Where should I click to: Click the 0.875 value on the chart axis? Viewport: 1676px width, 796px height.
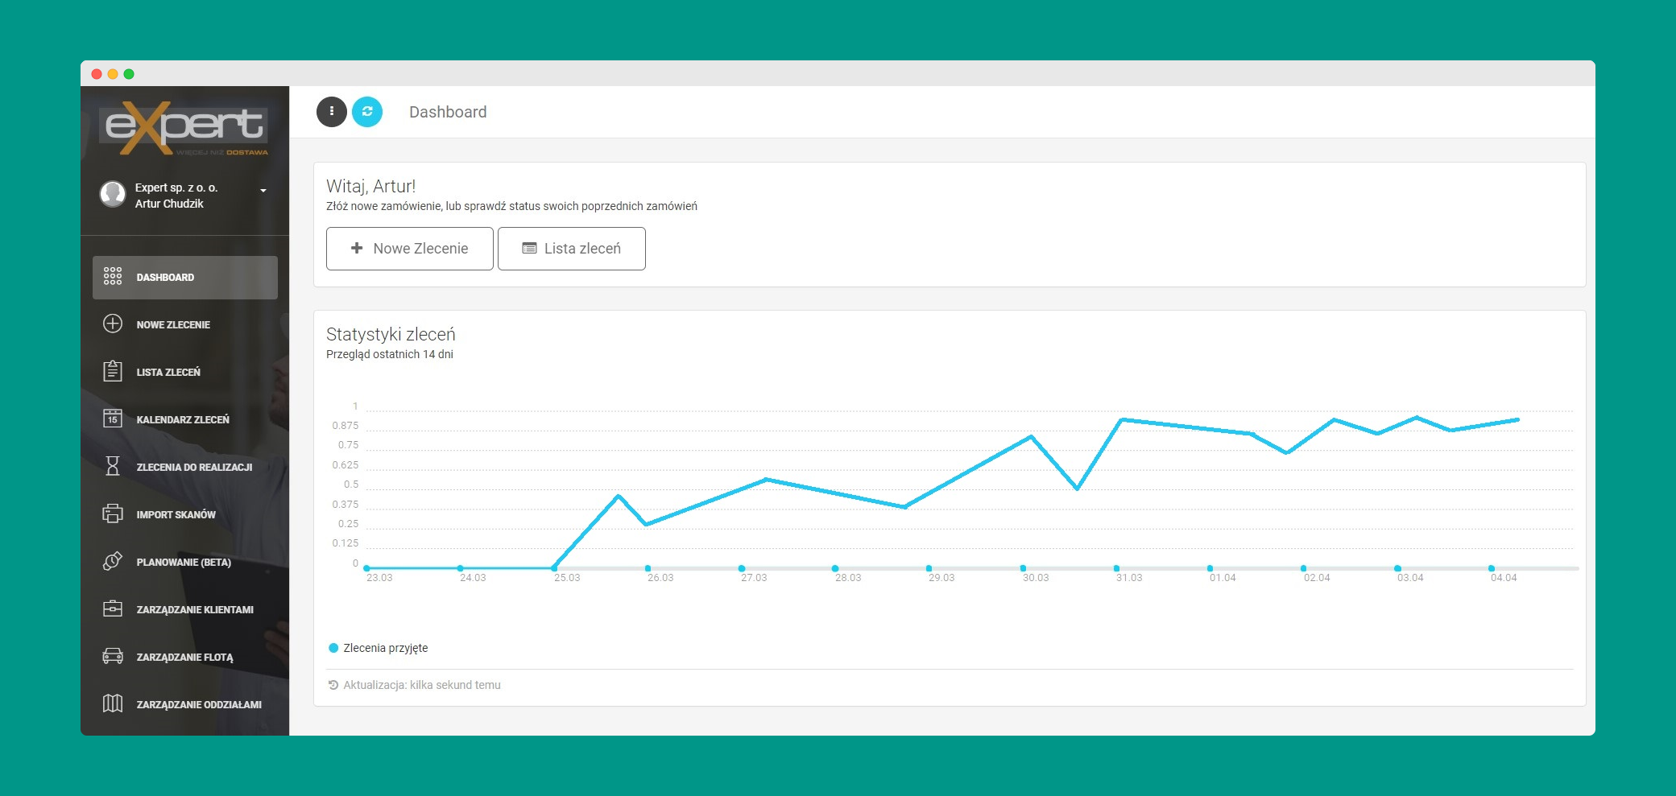coord(346,426)
